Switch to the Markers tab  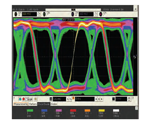click(33, 104)
